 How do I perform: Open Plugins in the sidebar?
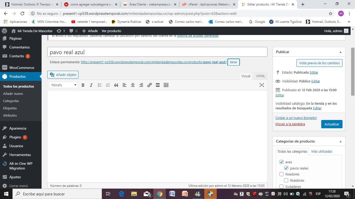coord(21,137)
